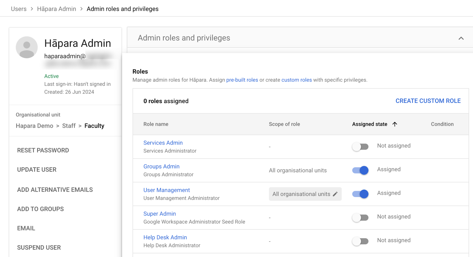Screen dimensions: 473x257
Task: Click 'Google Workspace Administrator Seed Role' description
Action: [194, 222]
